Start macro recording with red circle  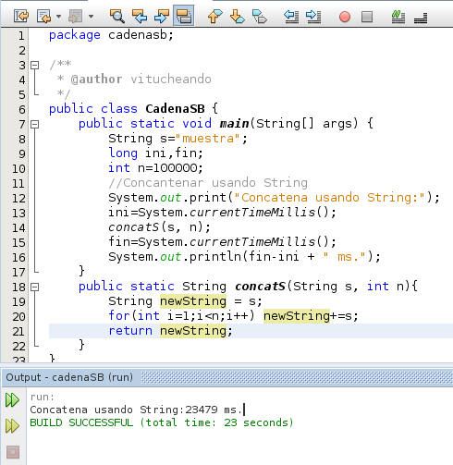point(345,17)
